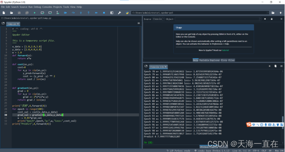Open the Help menu in the menu bar
The height and width of the screenshot is (152, 285).
pos(79,7)
